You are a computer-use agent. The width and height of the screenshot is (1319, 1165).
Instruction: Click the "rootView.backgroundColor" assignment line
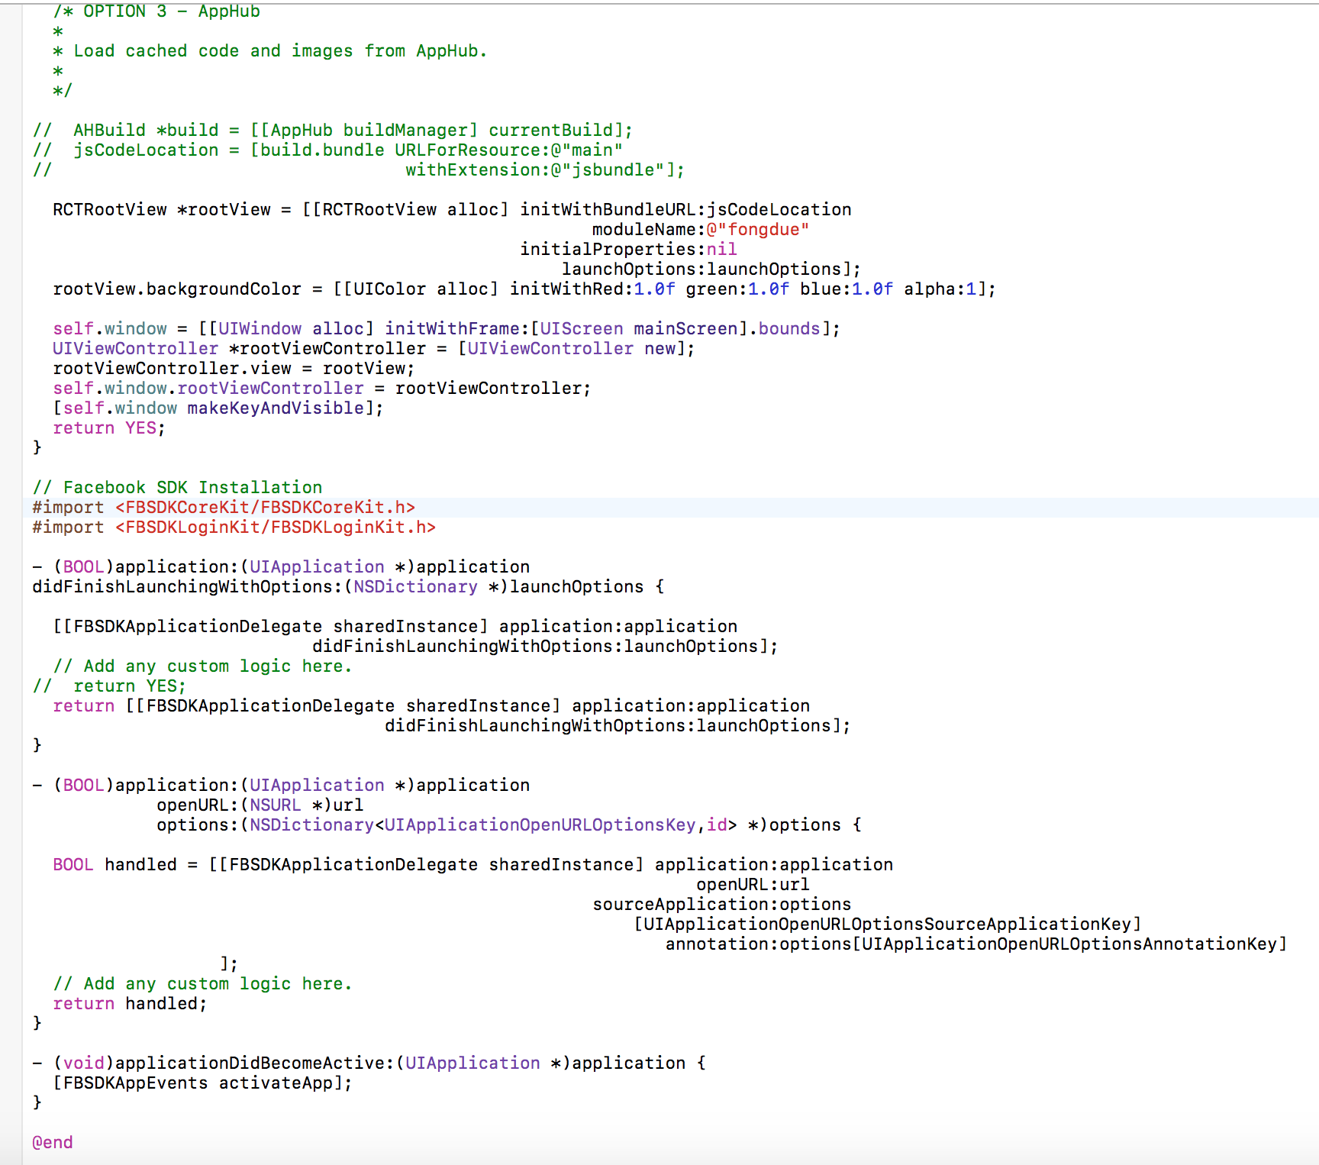pos(524,289)
